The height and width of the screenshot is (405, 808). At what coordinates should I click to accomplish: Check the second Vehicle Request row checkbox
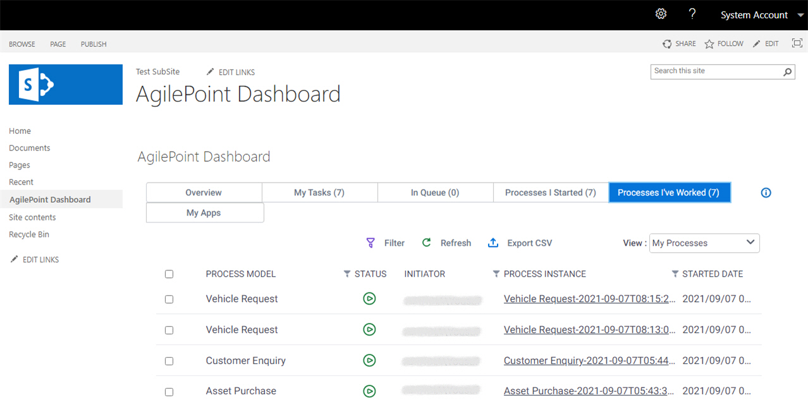[169, 330]
